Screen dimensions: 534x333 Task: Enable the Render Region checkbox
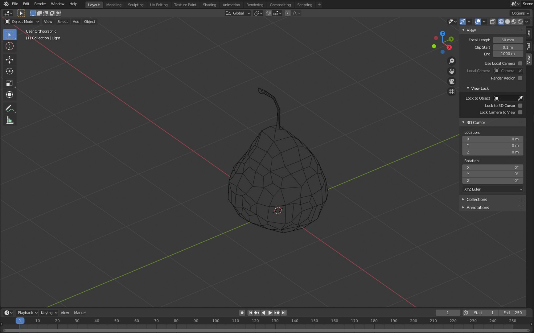[x=520, y=78]
